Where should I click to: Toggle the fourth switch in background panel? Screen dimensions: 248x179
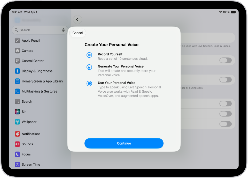pos(226,114)
